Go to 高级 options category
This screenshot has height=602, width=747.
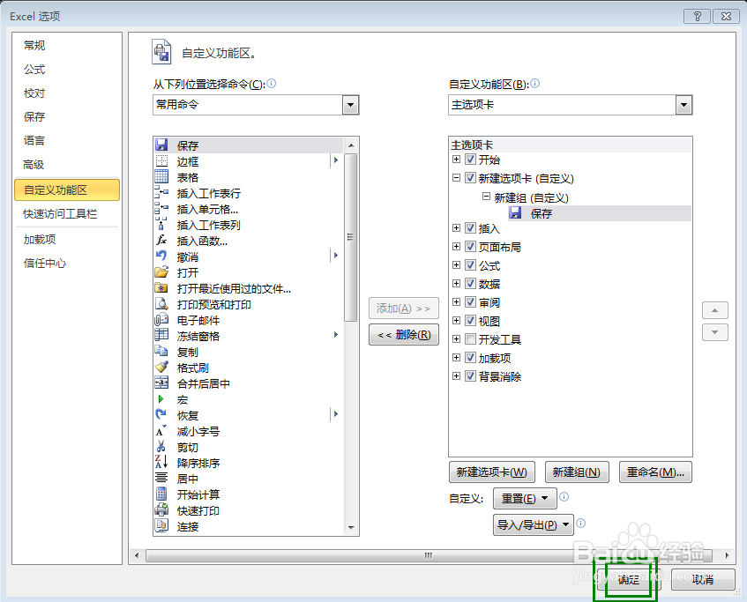point(34,165)
